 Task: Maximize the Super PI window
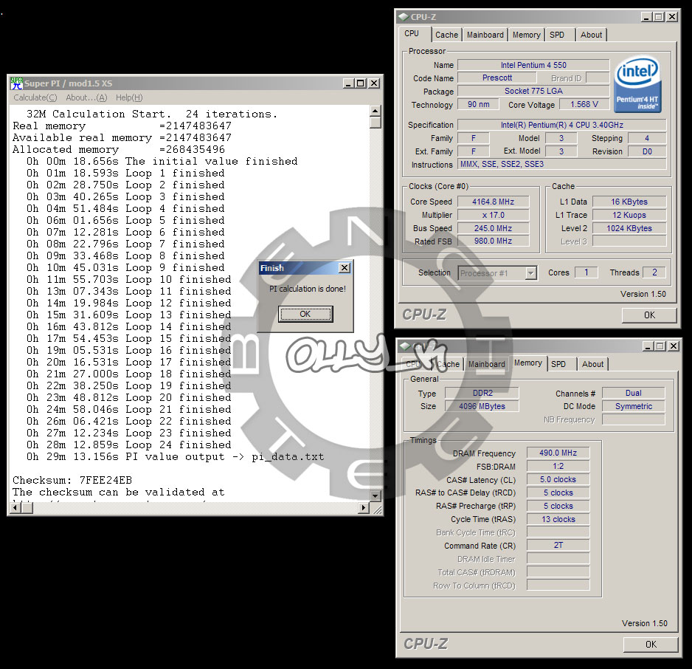click(x=361, y=83)
